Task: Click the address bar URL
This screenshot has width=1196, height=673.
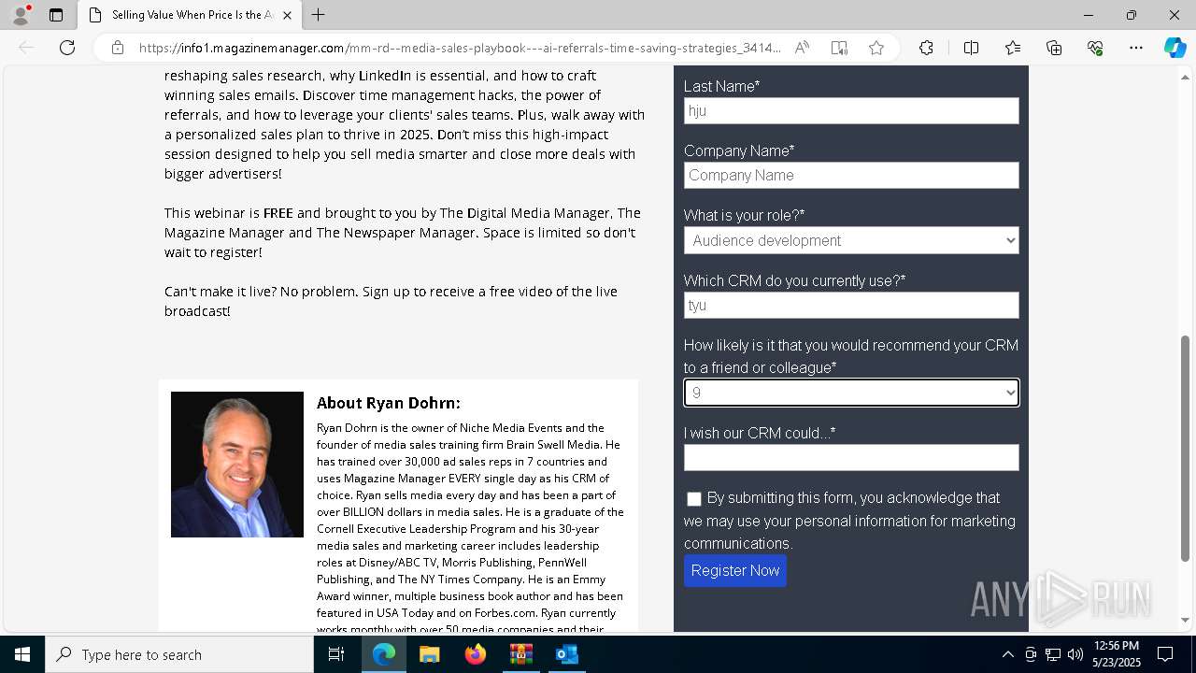Action: (x=459, y=48)
